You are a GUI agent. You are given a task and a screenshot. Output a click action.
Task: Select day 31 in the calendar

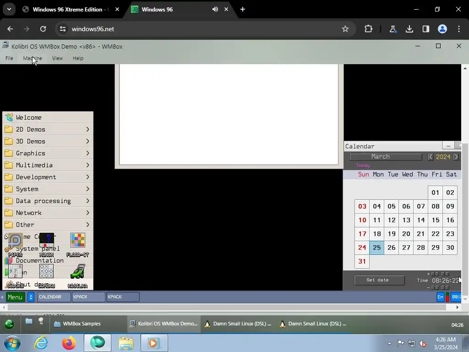point(362,261)
